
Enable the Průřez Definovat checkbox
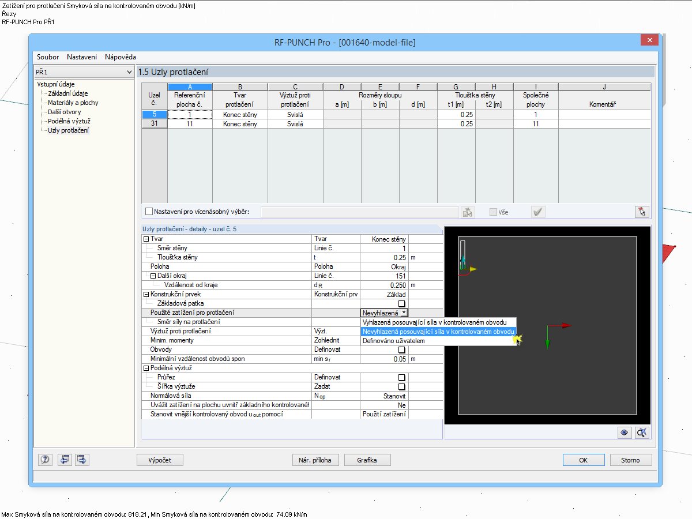tap(401, 377)
